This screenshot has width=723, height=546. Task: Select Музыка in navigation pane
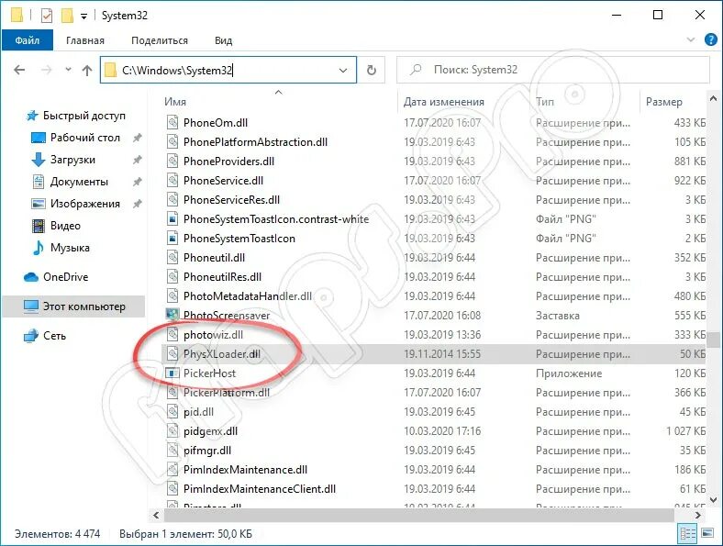70,248
